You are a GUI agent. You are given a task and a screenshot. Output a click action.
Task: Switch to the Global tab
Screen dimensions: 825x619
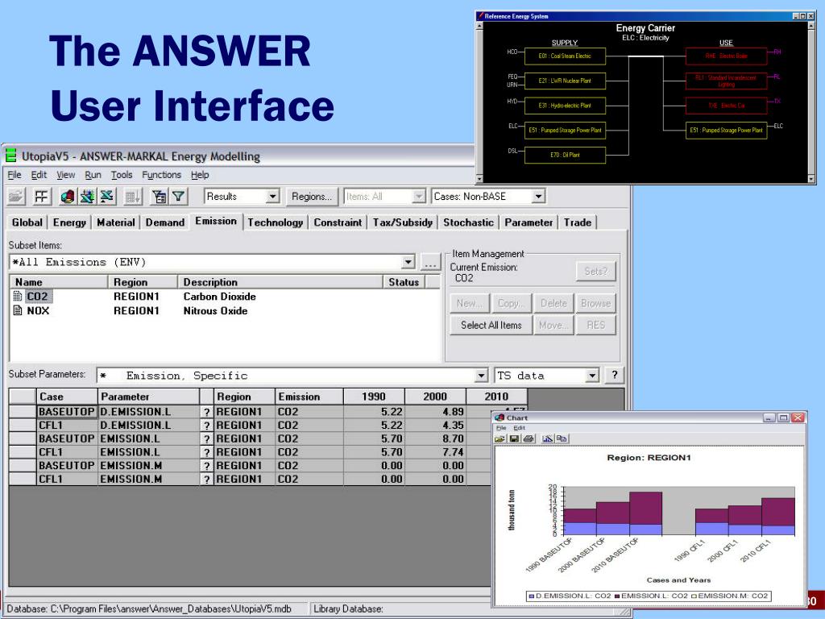[27, 222]
